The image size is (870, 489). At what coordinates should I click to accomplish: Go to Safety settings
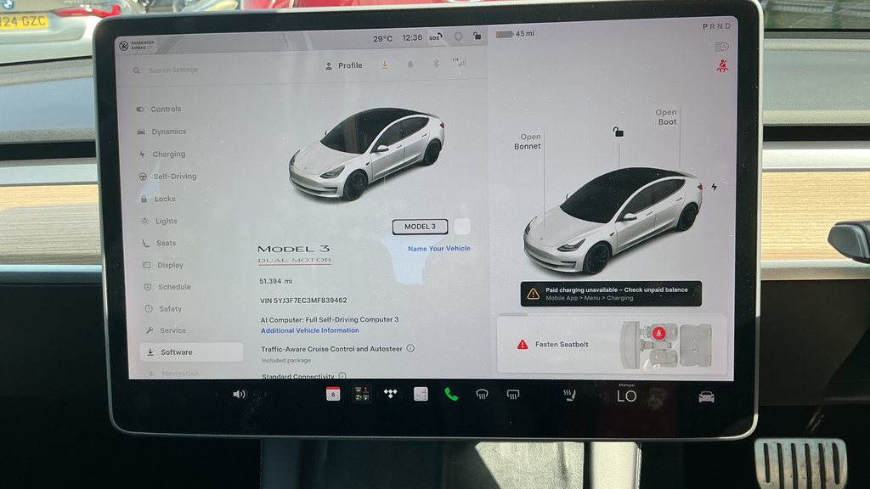pos(164,309)
